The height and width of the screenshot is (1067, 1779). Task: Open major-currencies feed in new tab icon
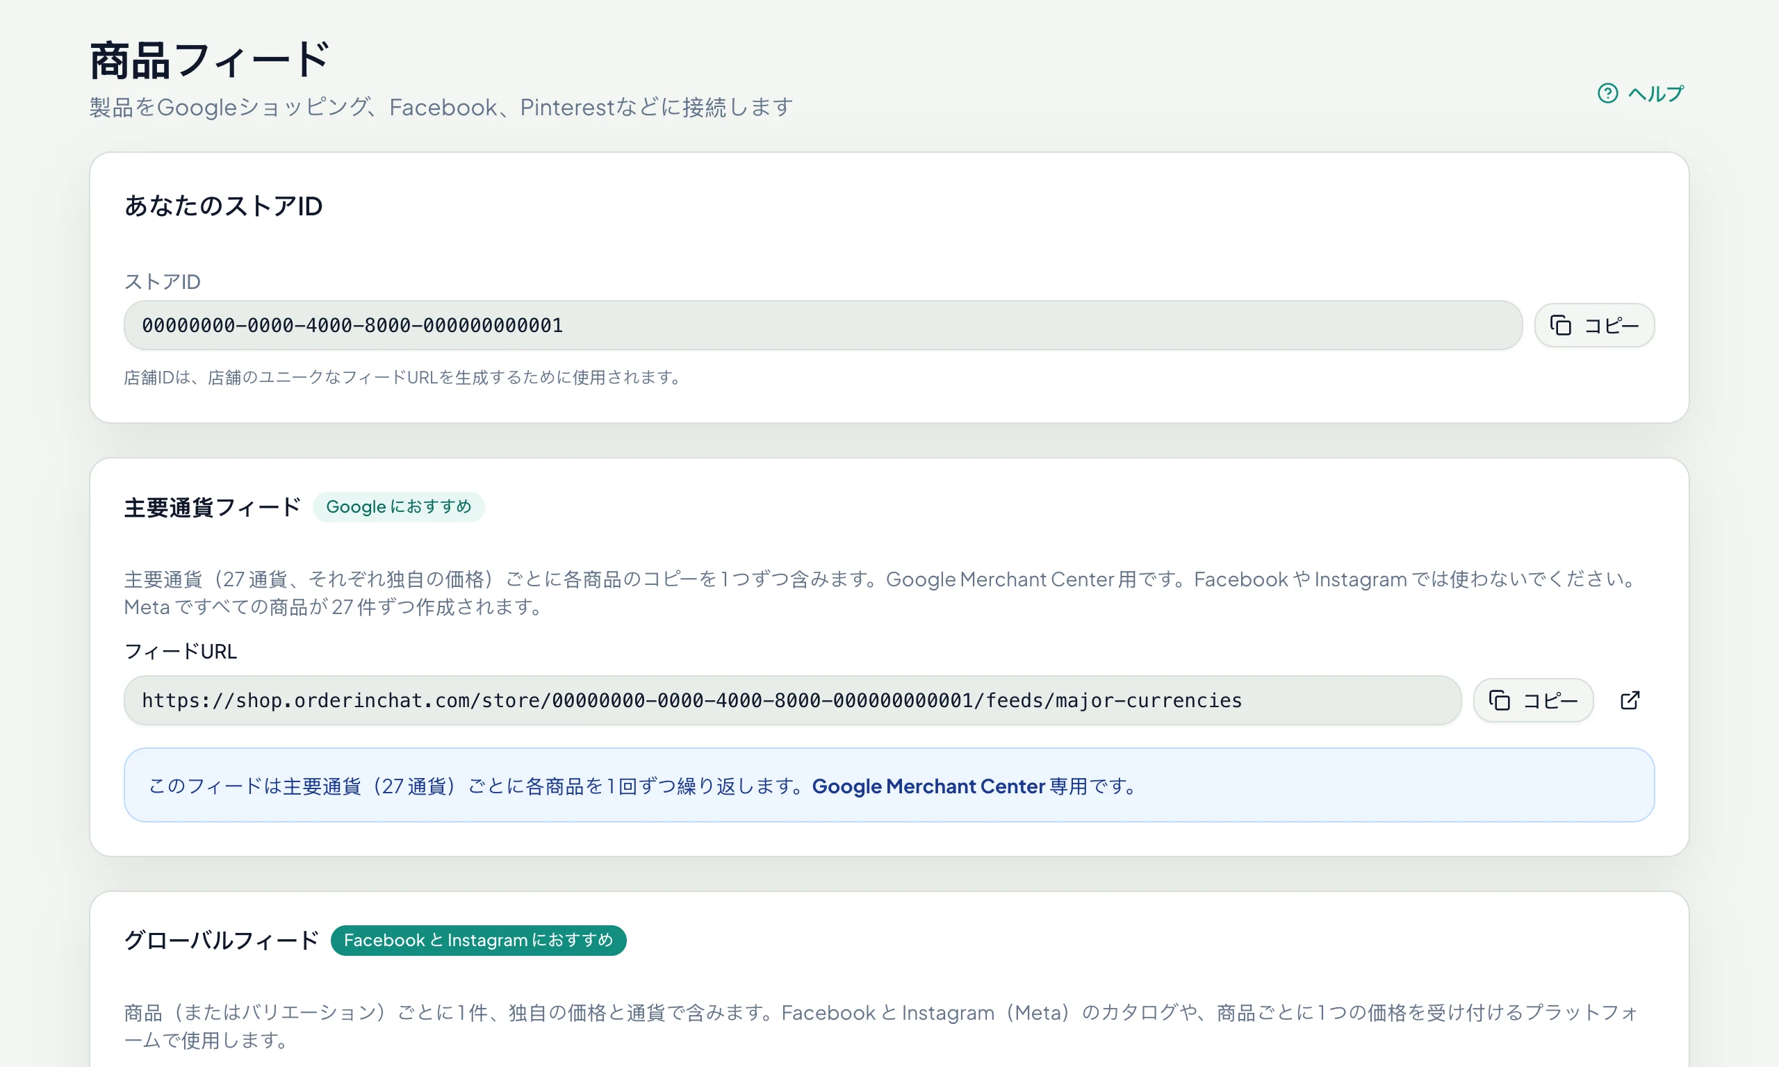[x=1630, y=700]
